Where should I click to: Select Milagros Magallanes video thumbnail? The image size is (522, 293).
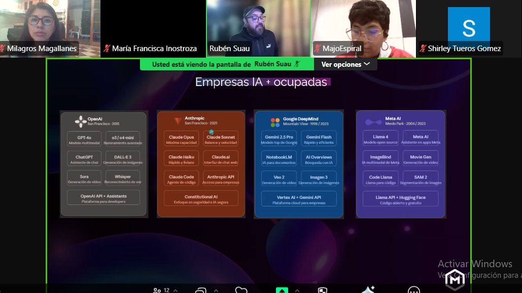click(x=50, y=28)
